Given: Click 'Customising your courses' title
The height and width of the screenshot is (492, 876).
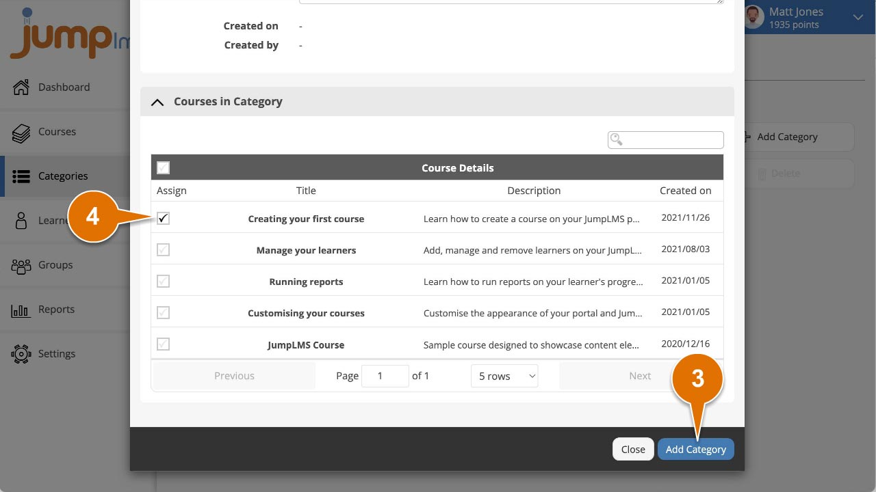Looking at the screenshot, I should pyautogui.click(x=306, y=313).
